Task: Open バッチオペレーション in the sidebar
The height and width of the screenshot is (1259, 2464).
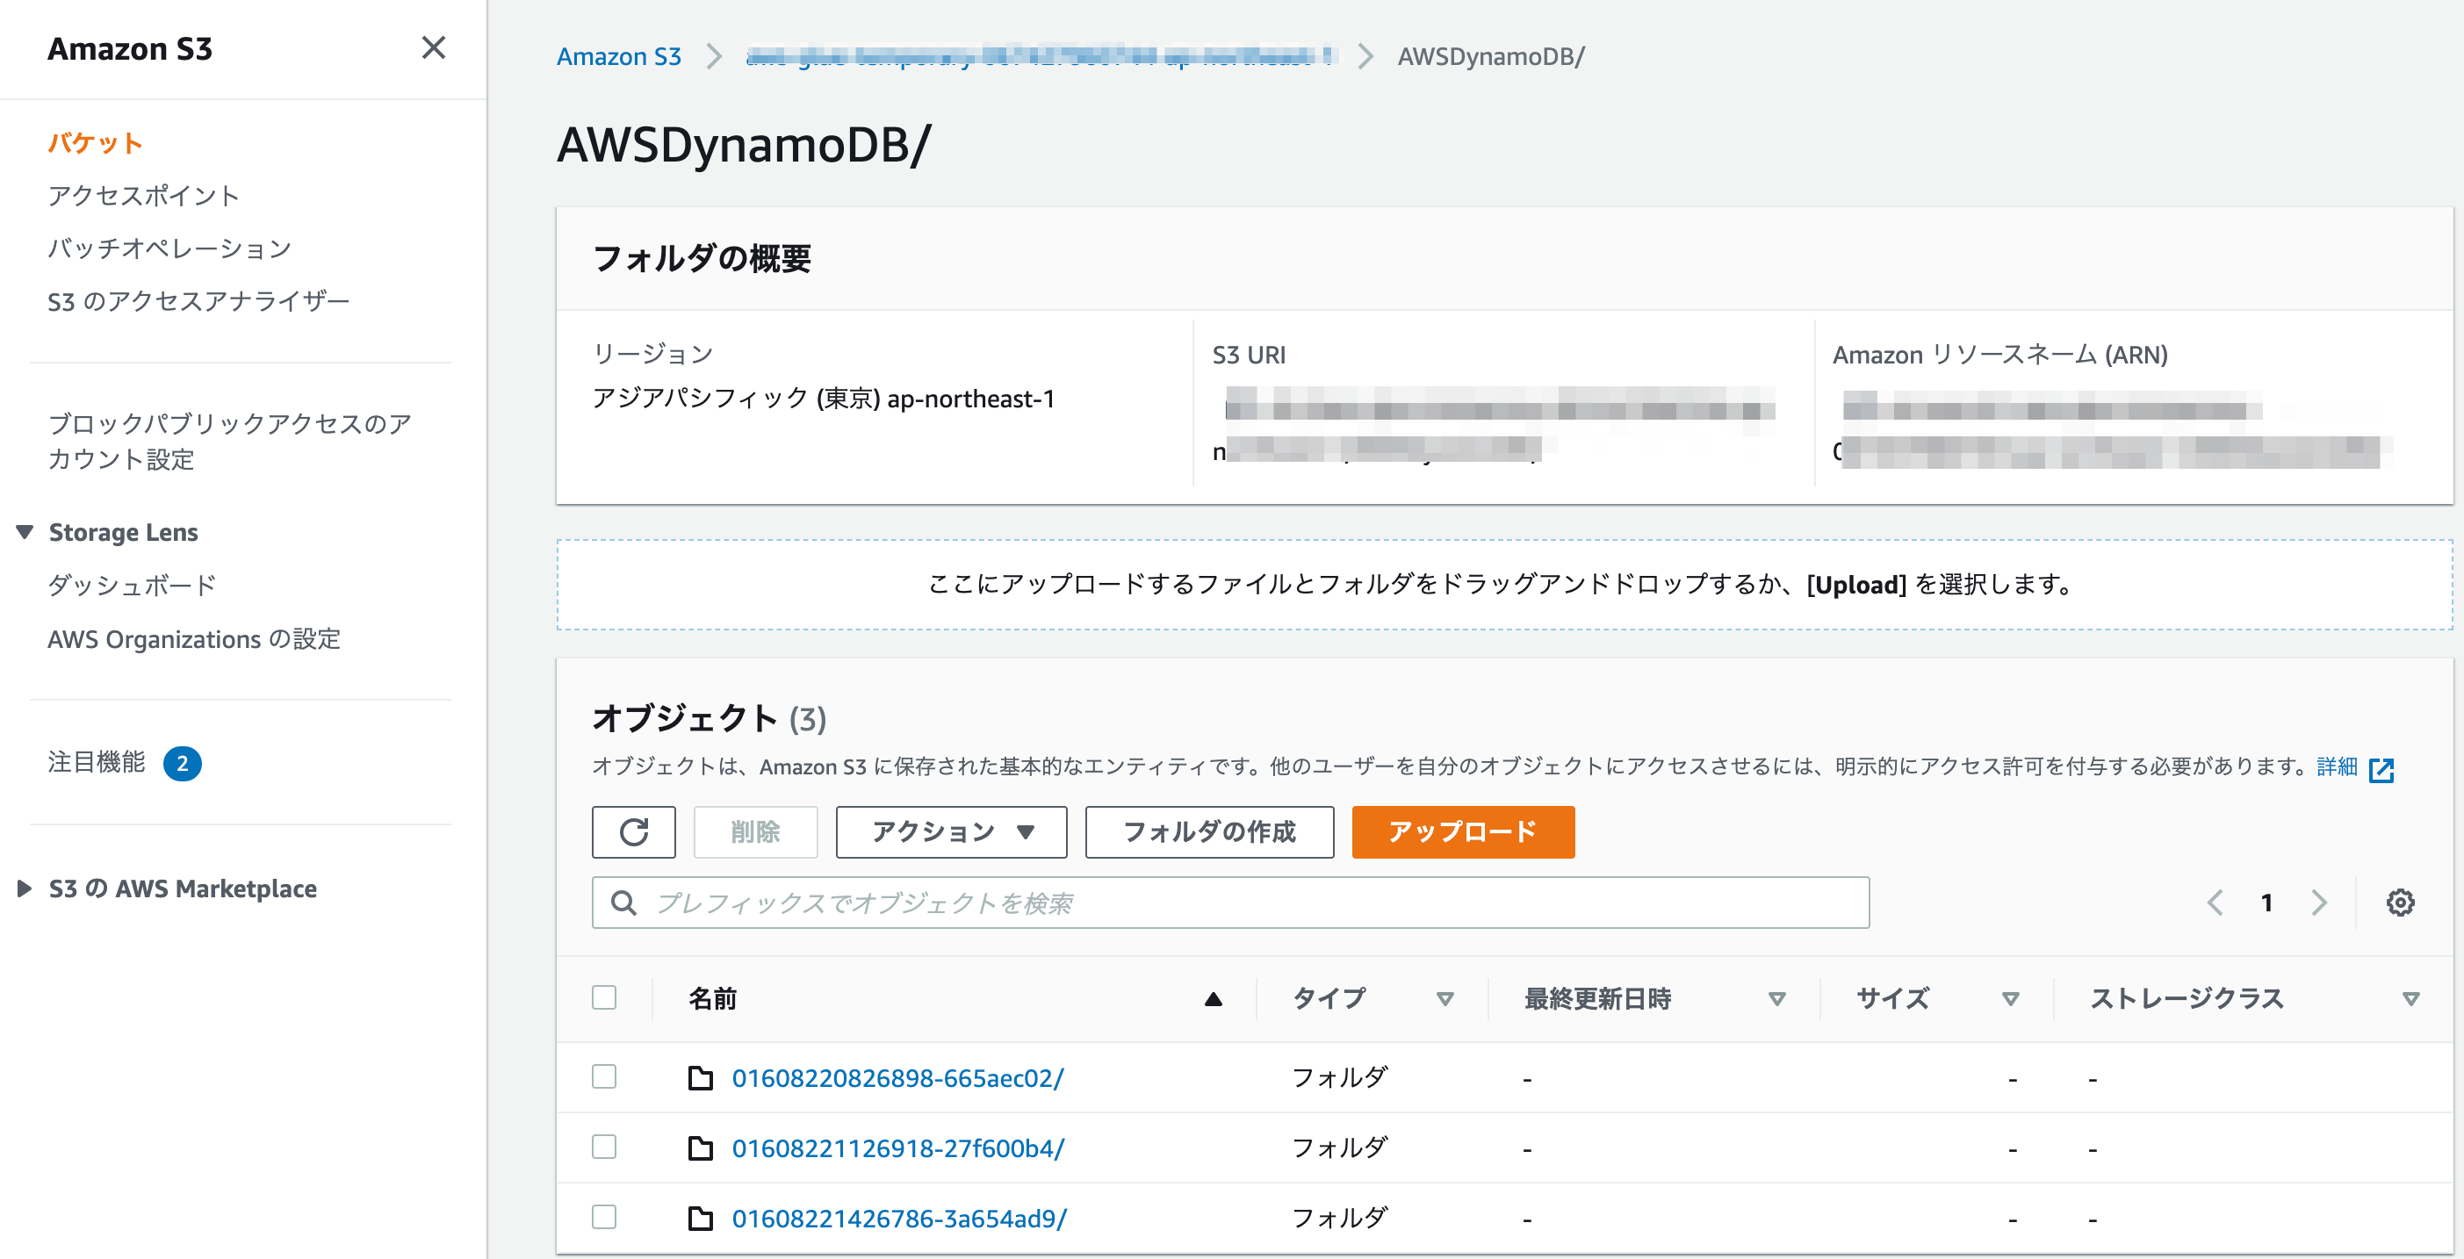Action: point(169,248)
